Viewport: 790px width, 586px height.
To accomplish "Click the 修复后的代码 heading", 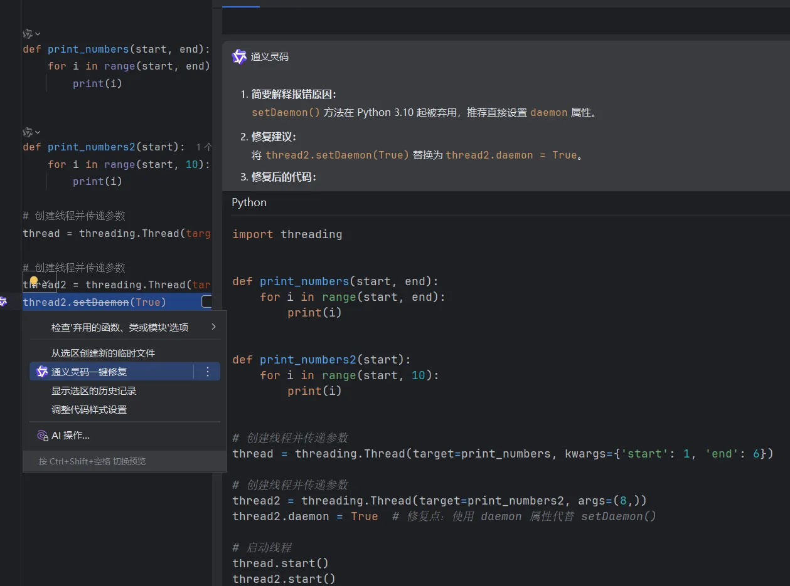I will tap(284, 177).
